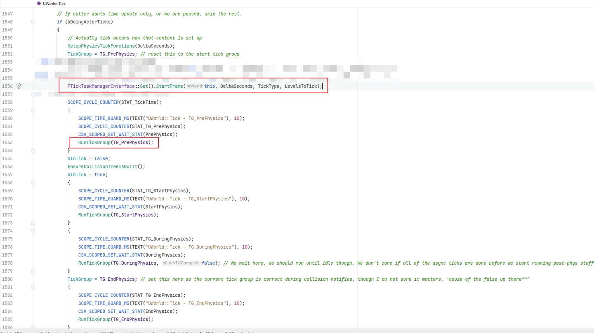Click line number 1556
The image size is (594, 333).
click(8, 86)
